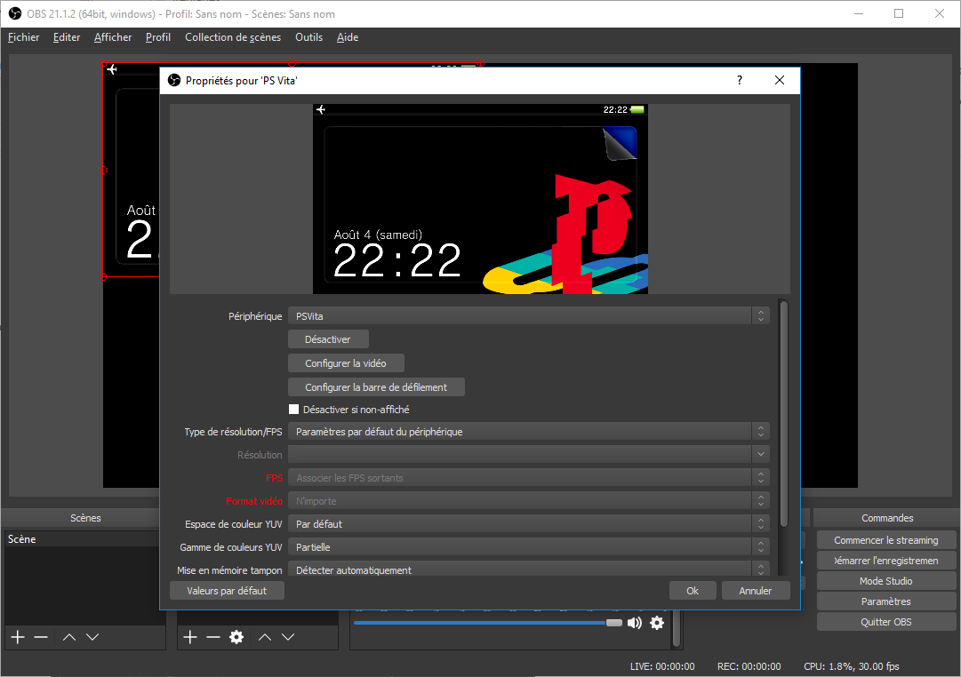Click Configurer la barre de défilement button
Viewport: 961px width, 677px height.
coord(376,387)
